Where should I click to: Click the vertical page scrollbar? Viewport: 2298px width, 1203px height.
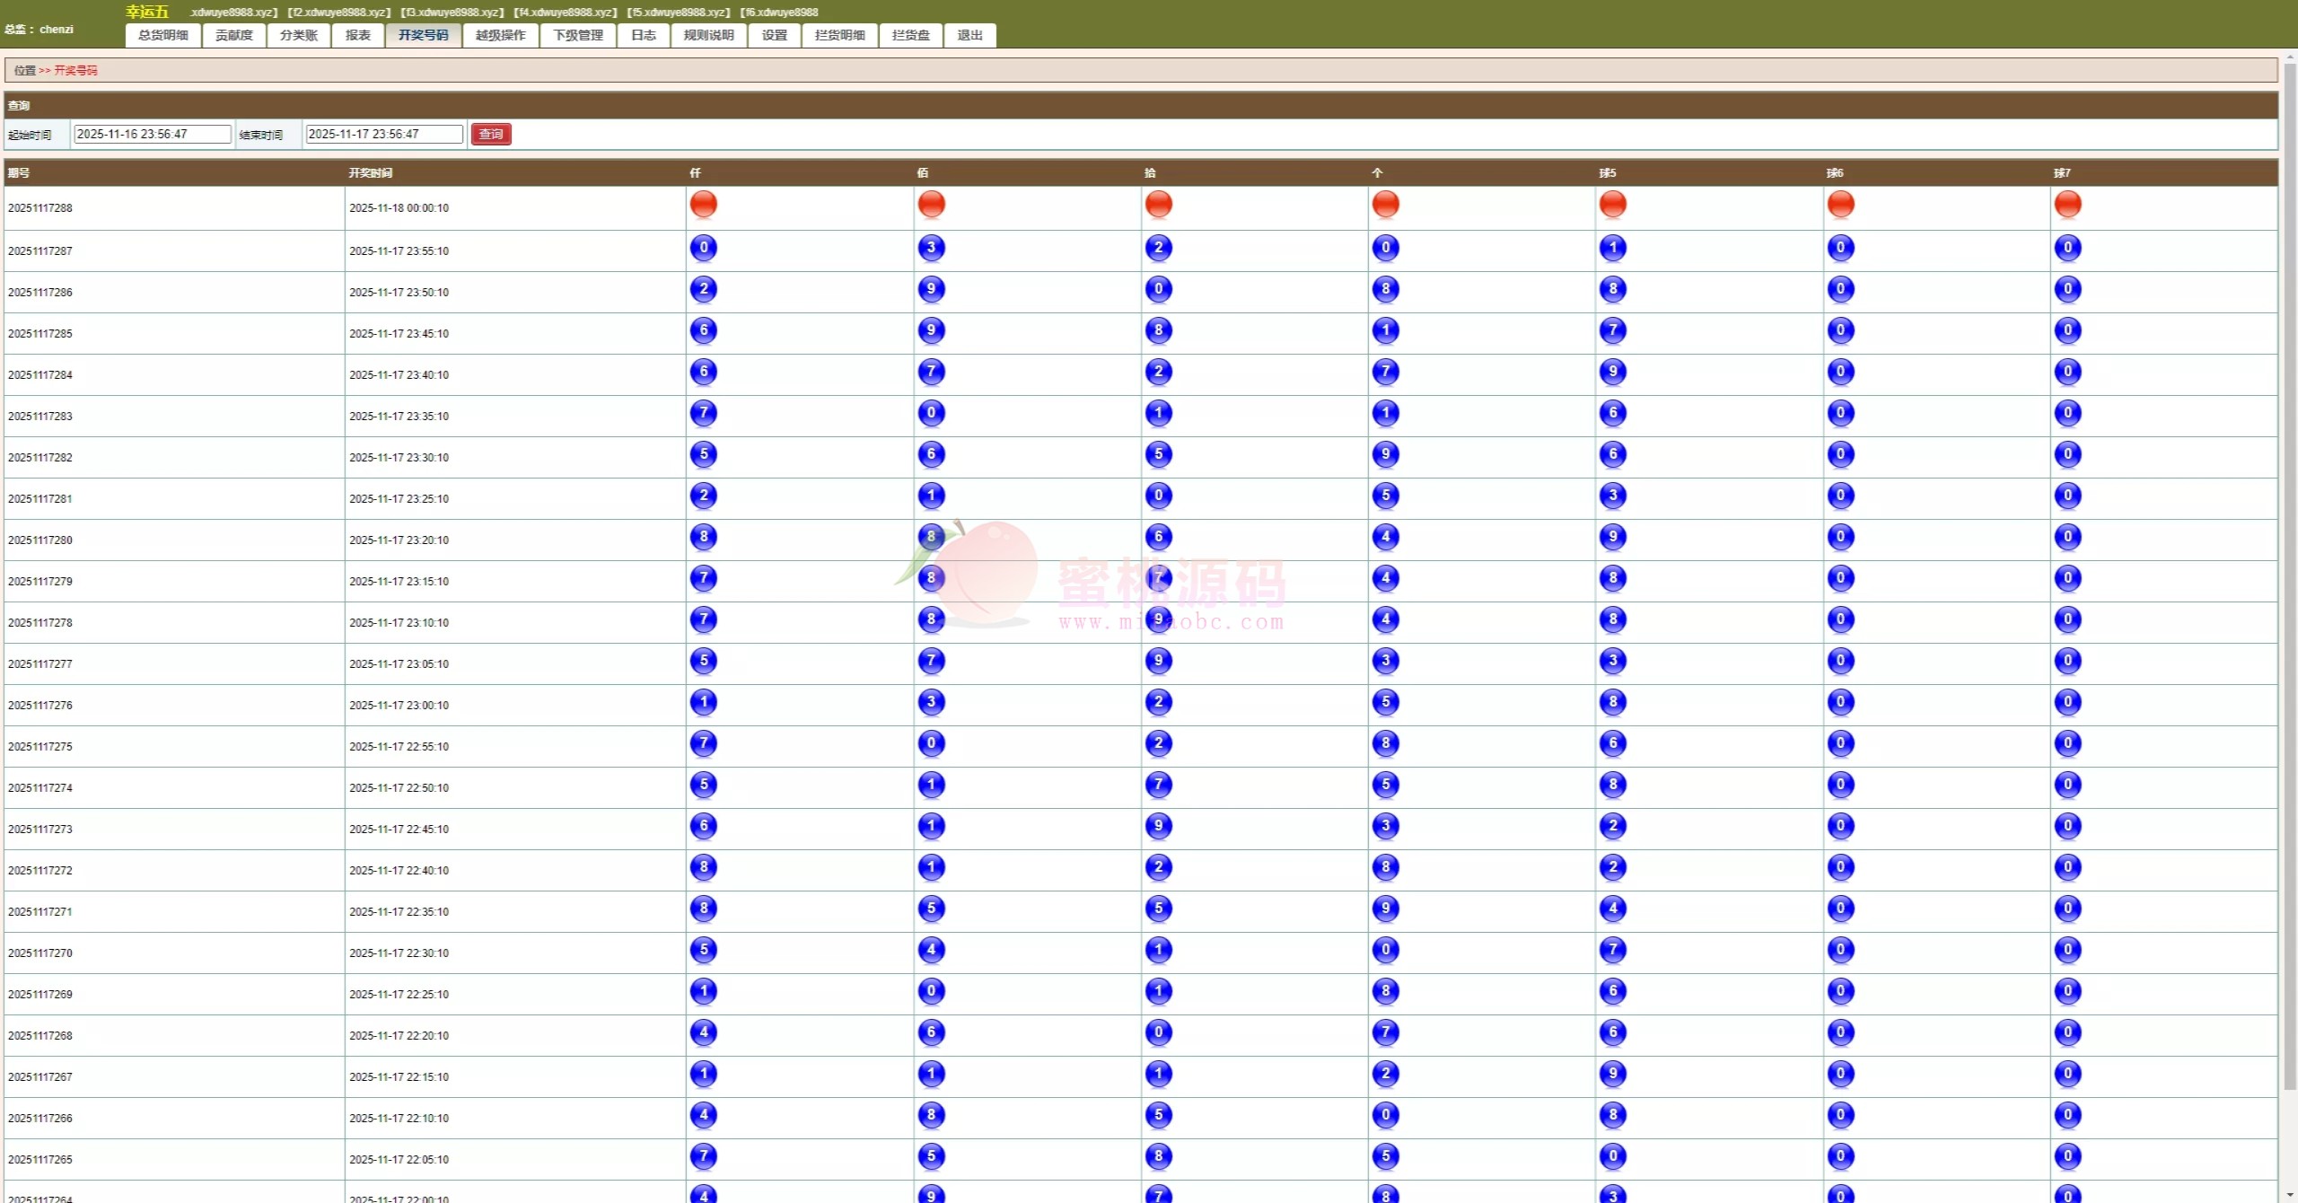[x=2289, y=575]
